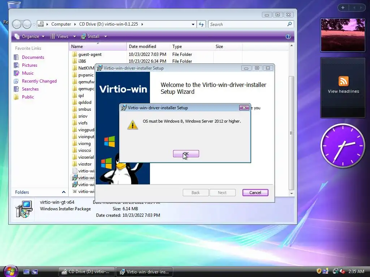The width and height of the screenshot is (370, 277).
Task: Click OK in the OS requirement warning dialog
Action: 186,154
